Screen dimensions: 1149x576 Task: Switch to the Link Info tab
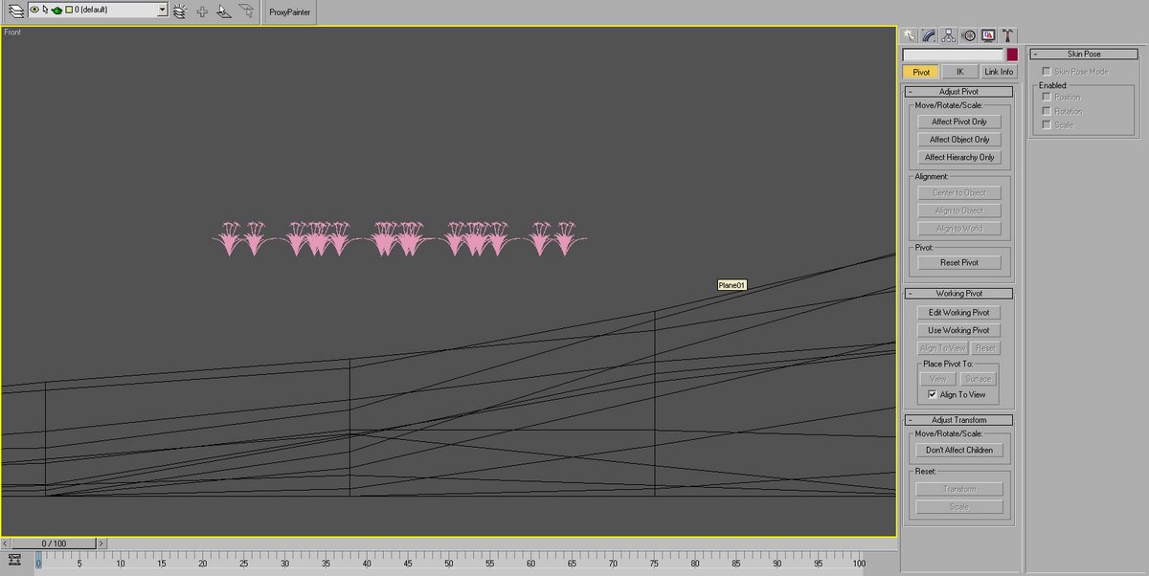[999, 72]
